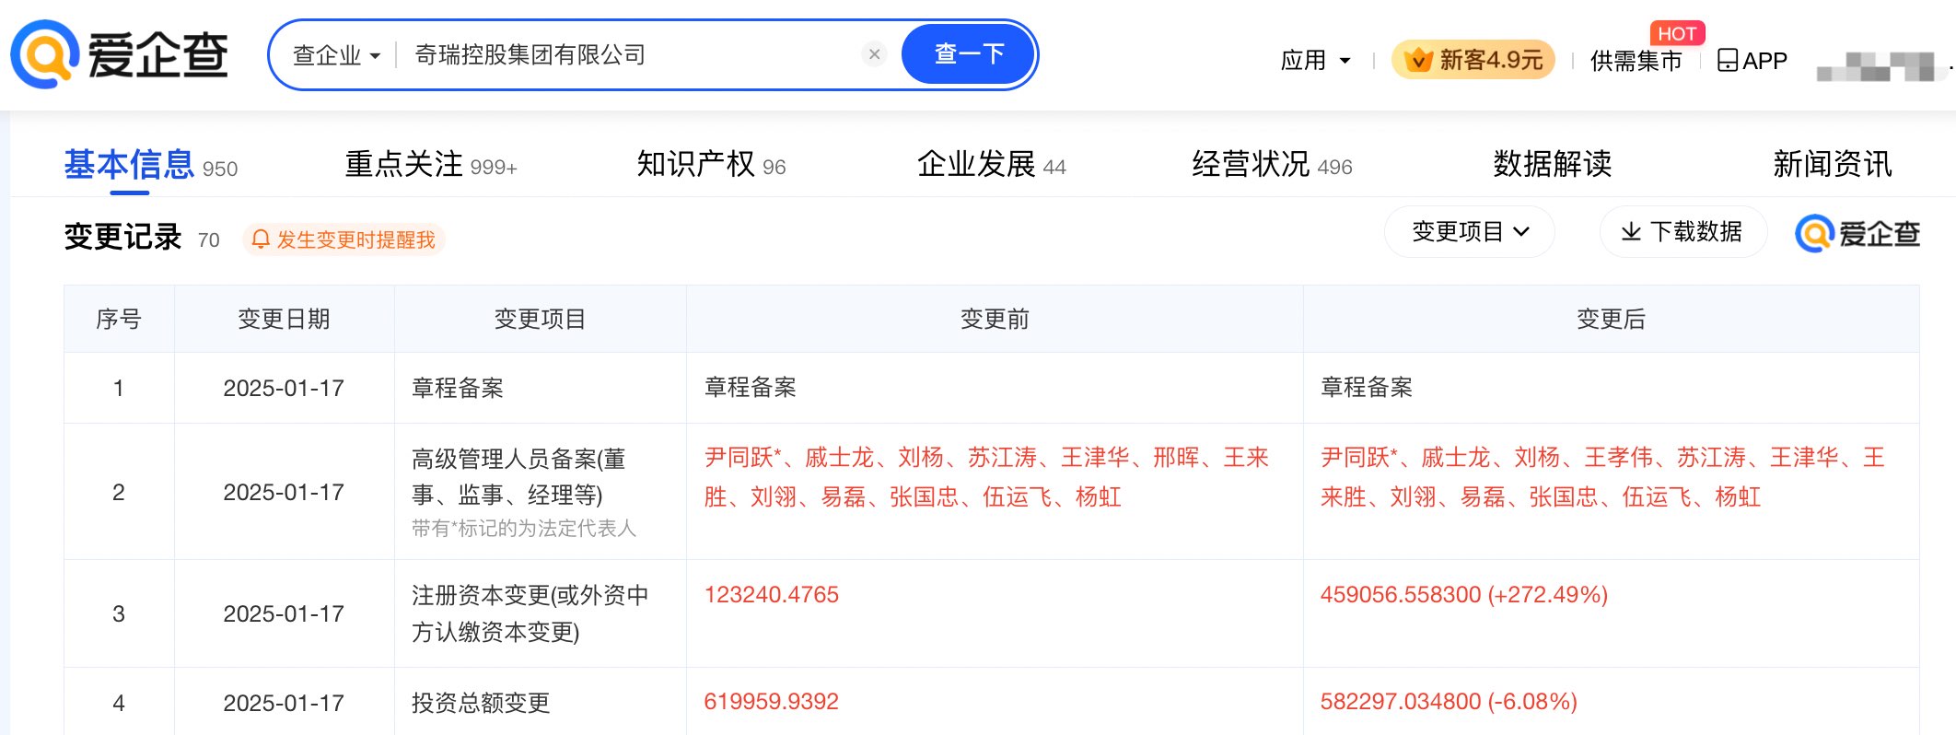Select the 2025-01-17 date in row 1

coord(284,389)
